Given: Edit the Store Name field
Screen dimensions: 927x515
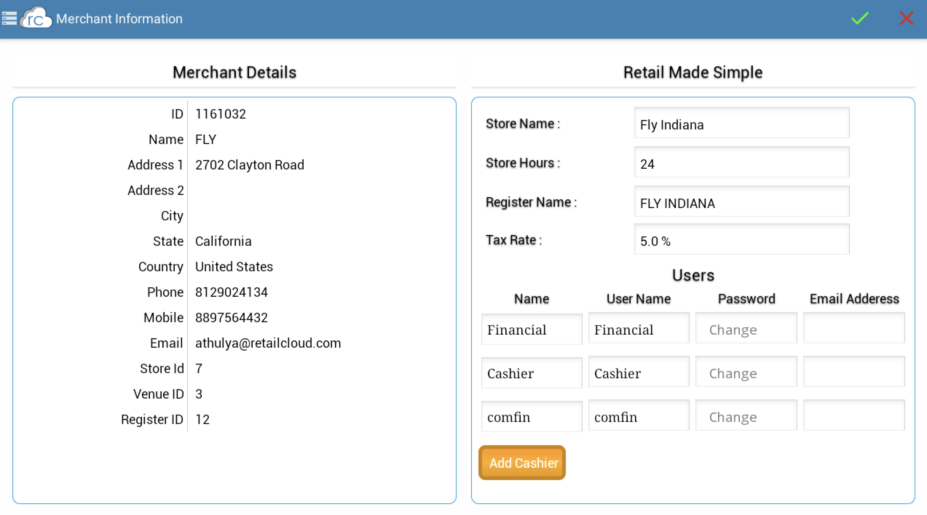Looking at the screenshot, I should [x=741, y=123].
